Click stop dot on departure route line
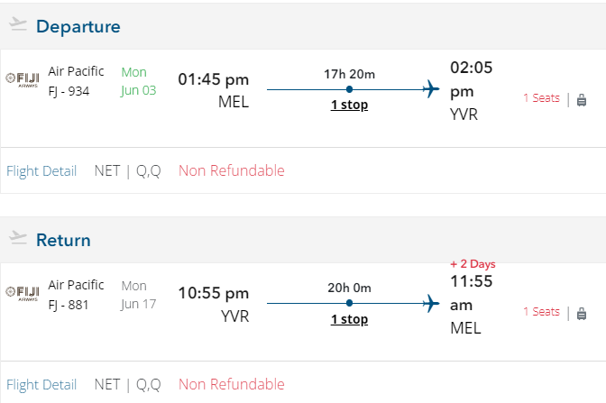 pos(349,89)
